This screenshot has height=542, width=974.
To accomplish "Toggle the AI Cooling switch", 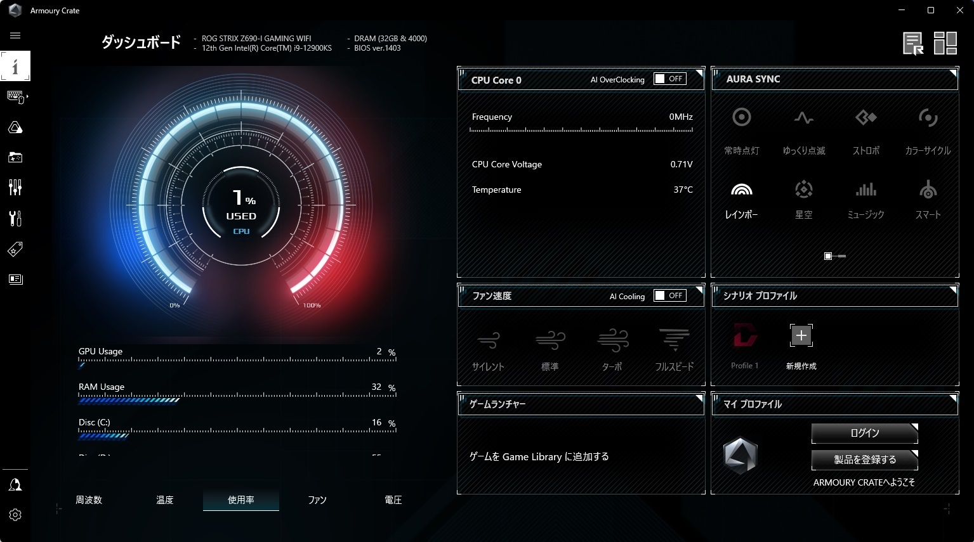I will (669, 295).
